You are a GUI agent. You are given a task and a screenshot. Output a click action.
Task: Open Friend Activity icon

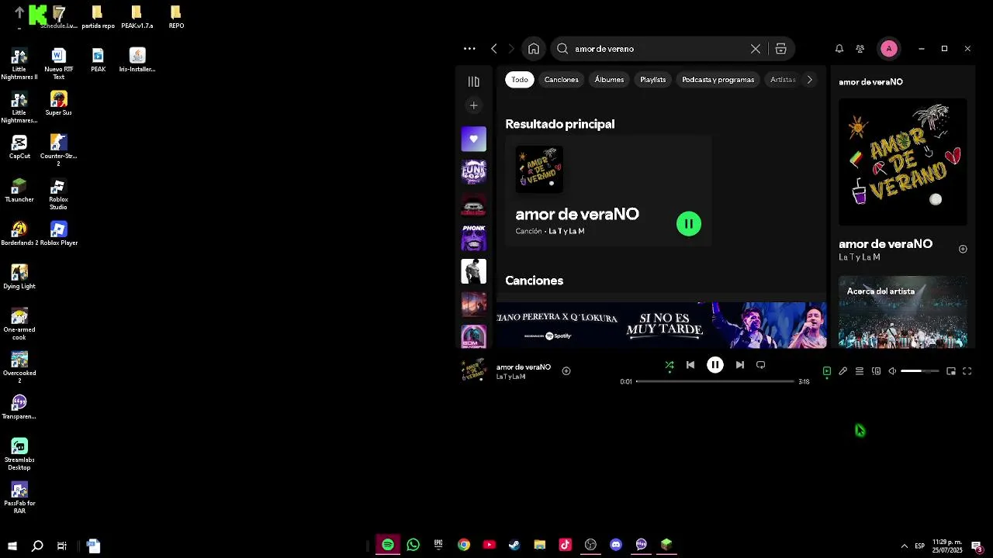[860, 49]
